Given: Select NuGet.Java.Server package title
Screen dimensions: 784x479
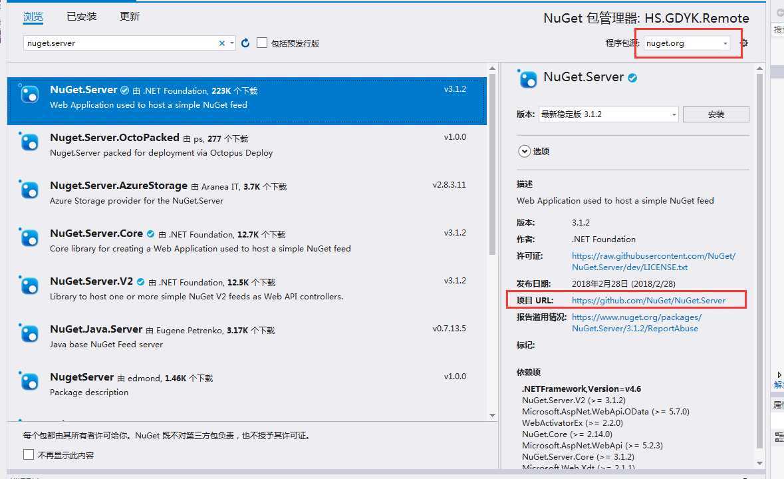Looking at the screenshot, I should tap(96, 329).
